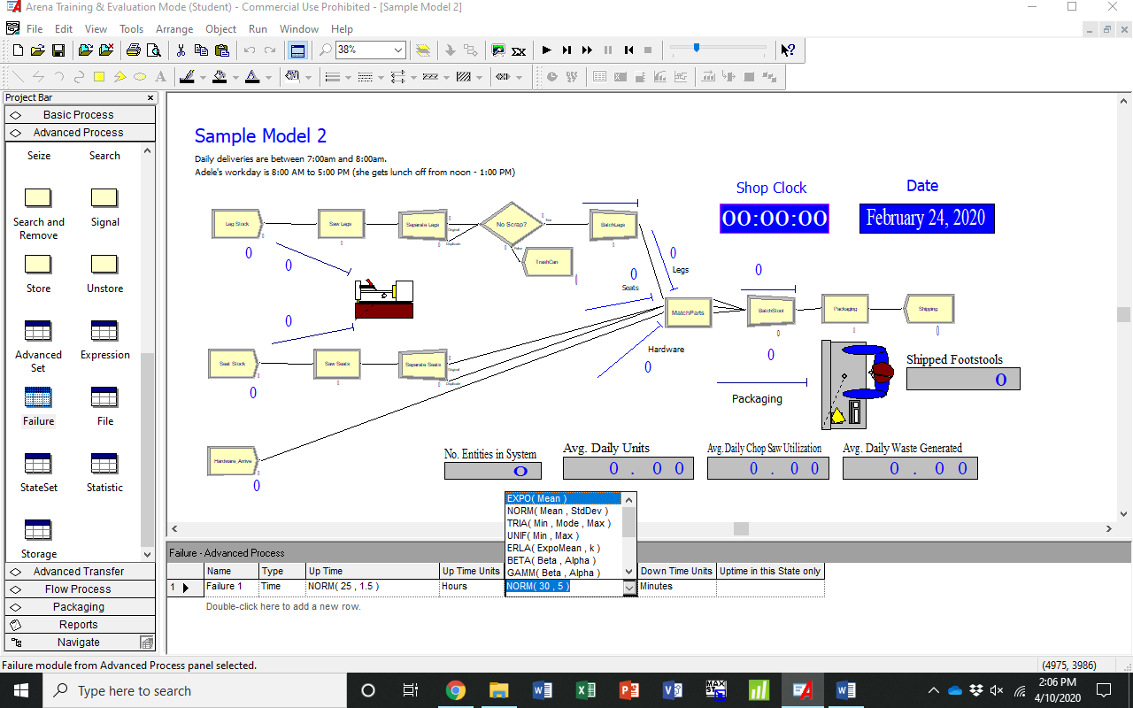Open the Run menu
The height and width of the screenshot is (708, 1133).
click(258, 29)
